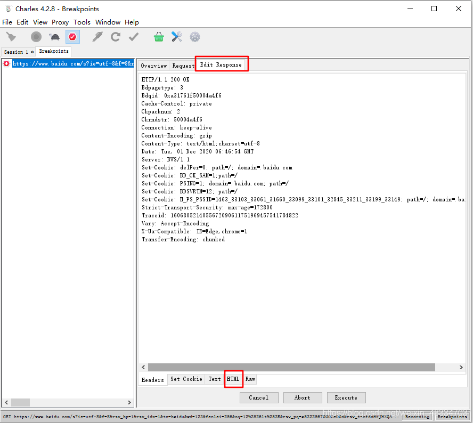This screenshot has height=423, width=473.
Task: Open the File menu
Action: [x=7, y=22]
